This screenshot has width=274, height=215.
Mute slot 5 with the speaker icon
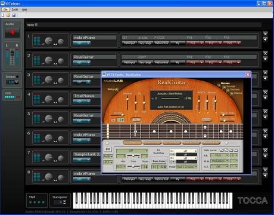click(x=265, y=117)
